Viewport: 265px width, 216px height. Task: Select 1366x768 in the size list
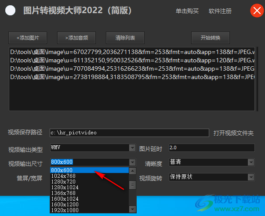click(90, 193)
